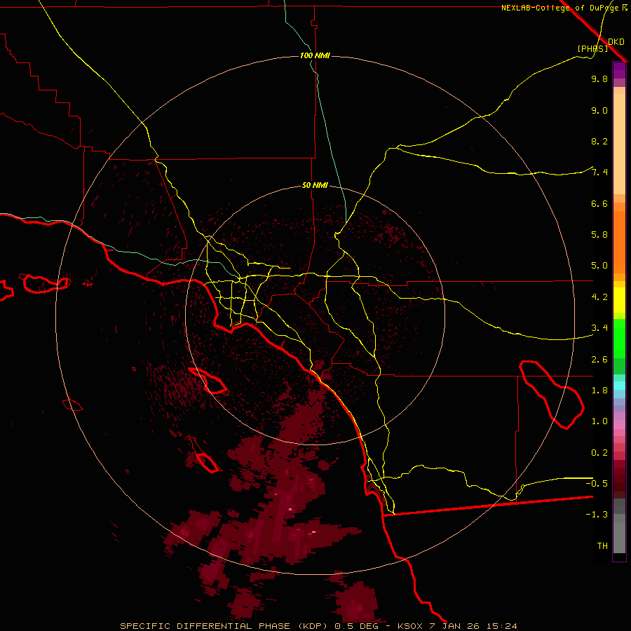
Task: Select the -1.3 scale value
Action: (597, 515)
